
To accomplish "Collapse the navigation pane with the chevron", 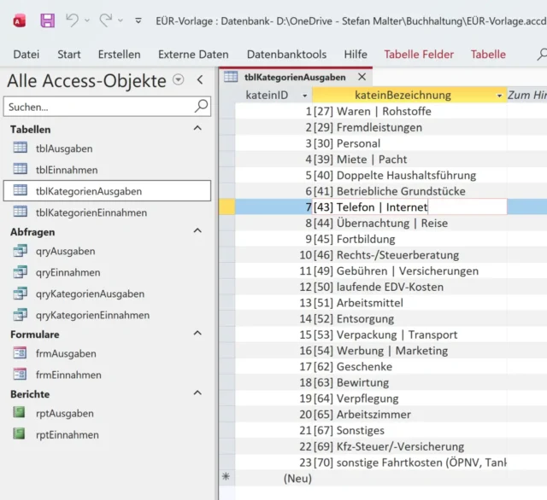I will pyautogui.click(x=200, y=80).
